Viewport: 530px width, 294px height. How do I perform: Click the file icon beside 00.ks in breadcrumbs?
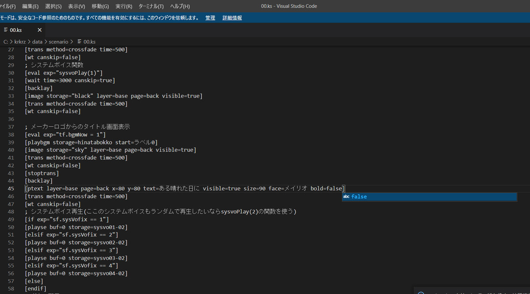[79, 41]
